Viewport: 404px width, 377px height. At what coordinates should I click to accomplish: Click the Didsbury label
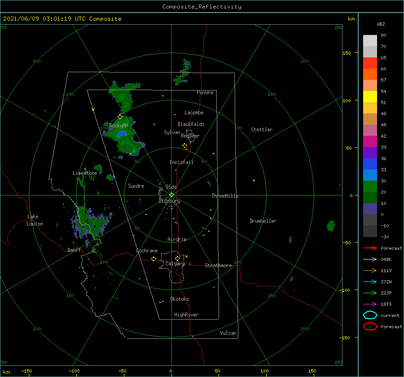click(170, 201)
